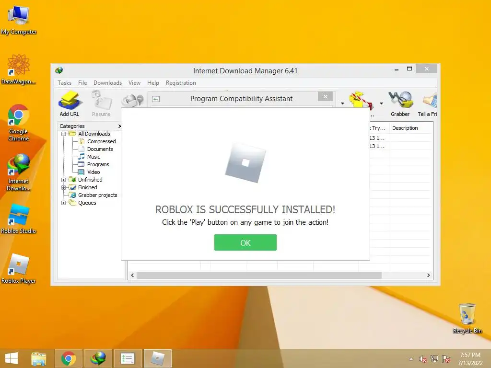This screenshot has width=491, height=368.
Task: Select the Queues folder label
Action: 87,203
